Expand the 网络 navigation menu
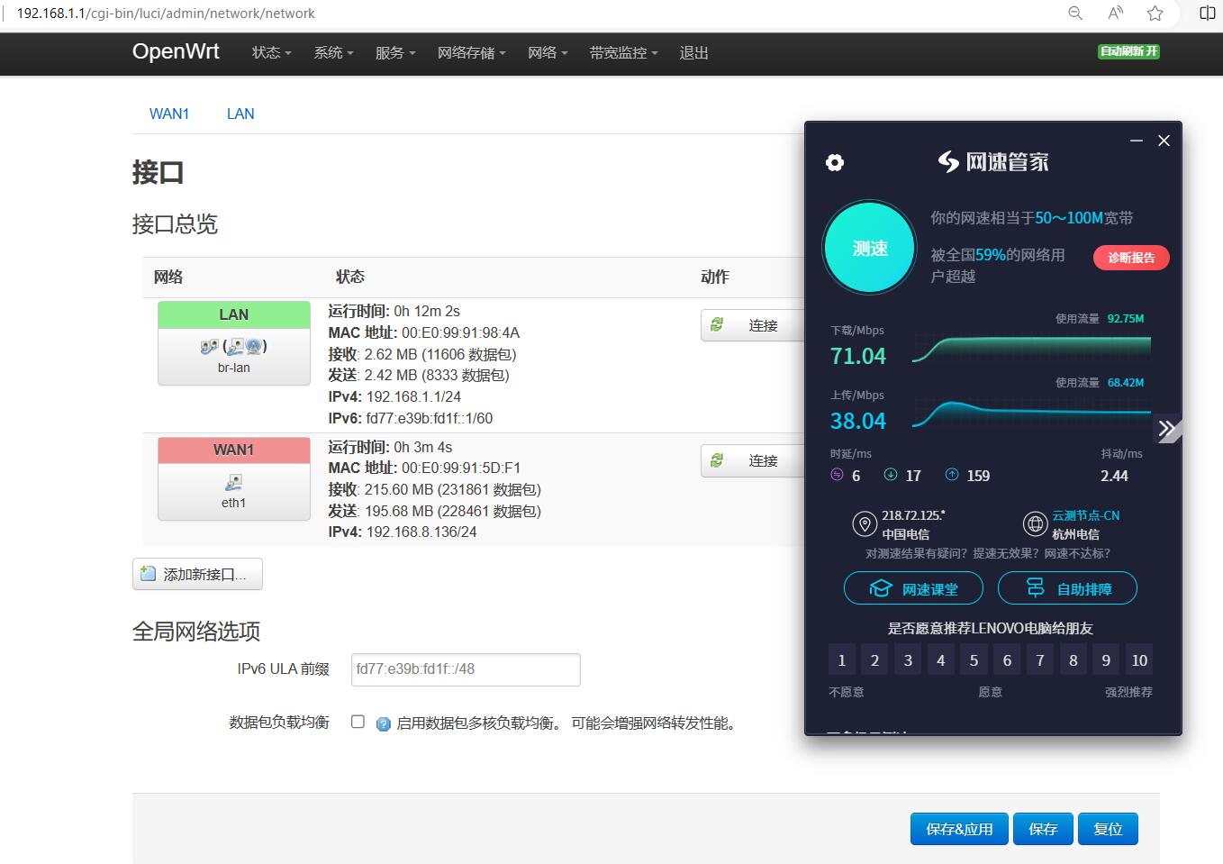1223x864 pixels. click(x=548, y=53)
